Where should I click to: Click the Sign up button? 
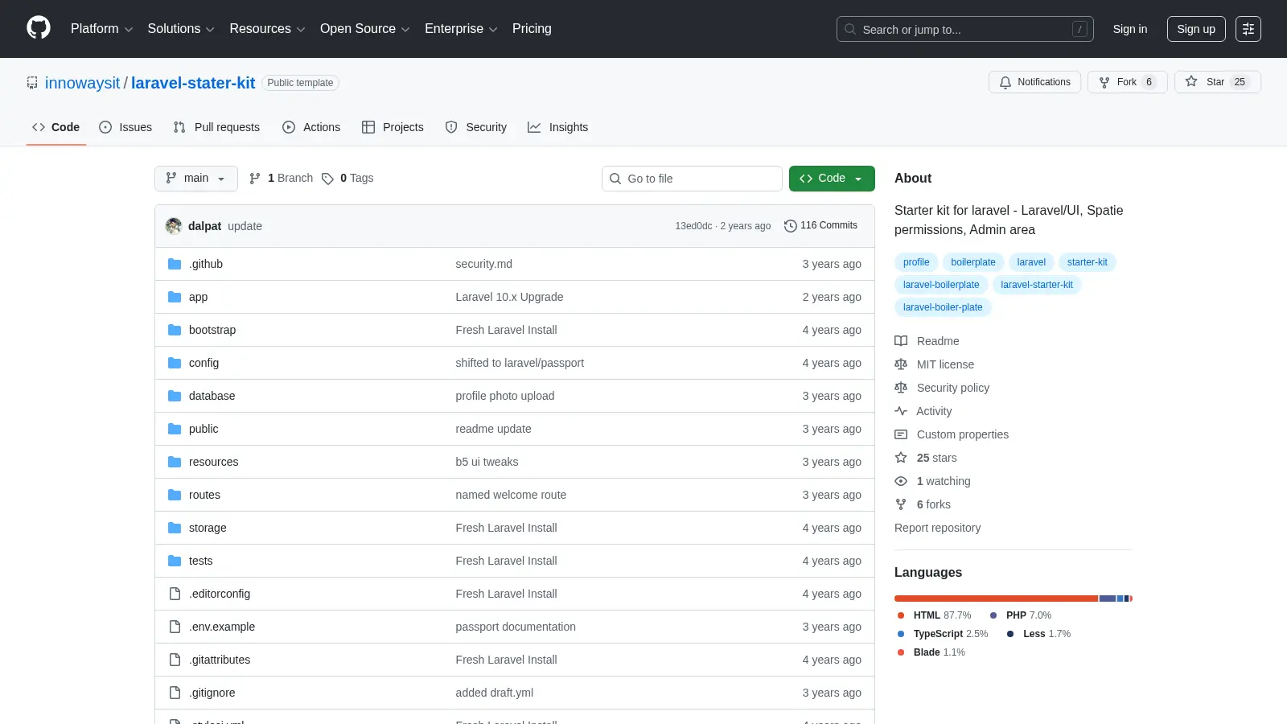pos(1196,29)
